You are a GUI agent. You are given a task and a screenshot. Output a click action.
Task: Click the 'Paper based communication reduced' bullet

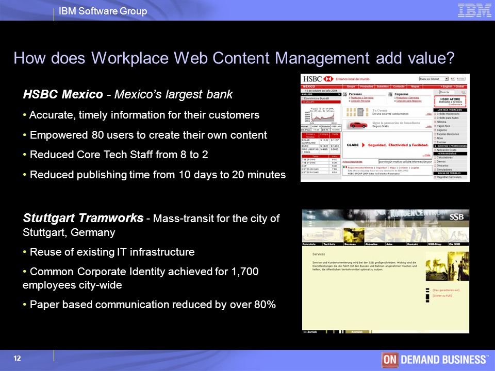tap(150, 305)
